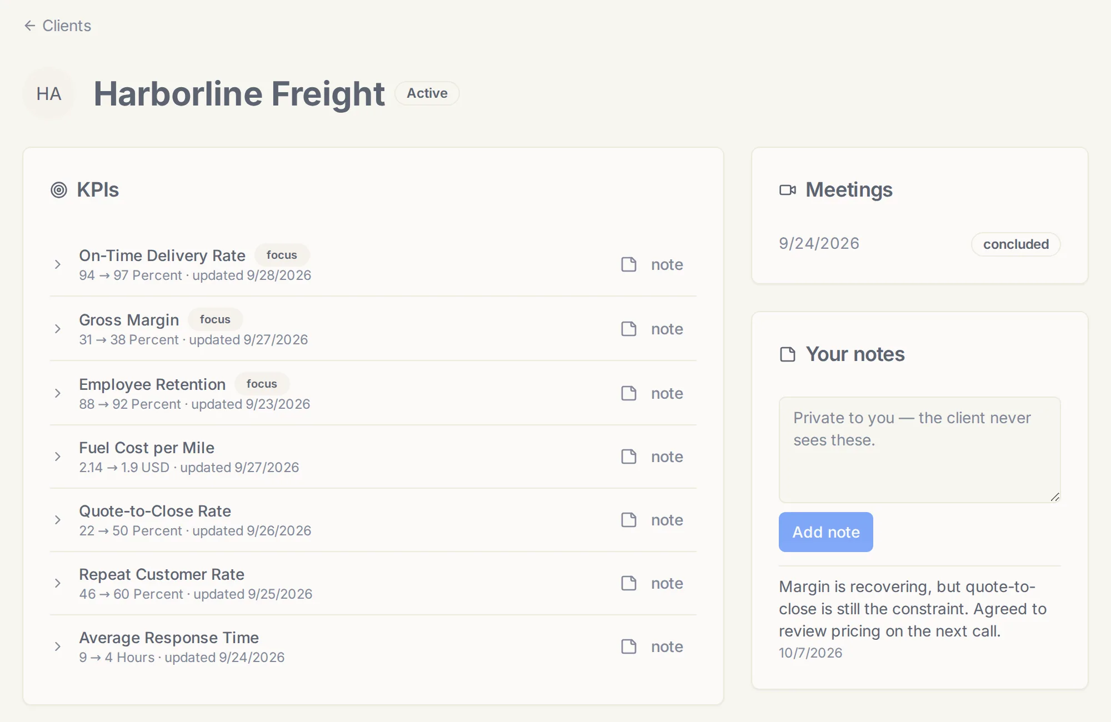Viewport: 1111px width, 722px height.
Task: Click note icon for Fuel Cost per Mile
Action: click(629, 457)
